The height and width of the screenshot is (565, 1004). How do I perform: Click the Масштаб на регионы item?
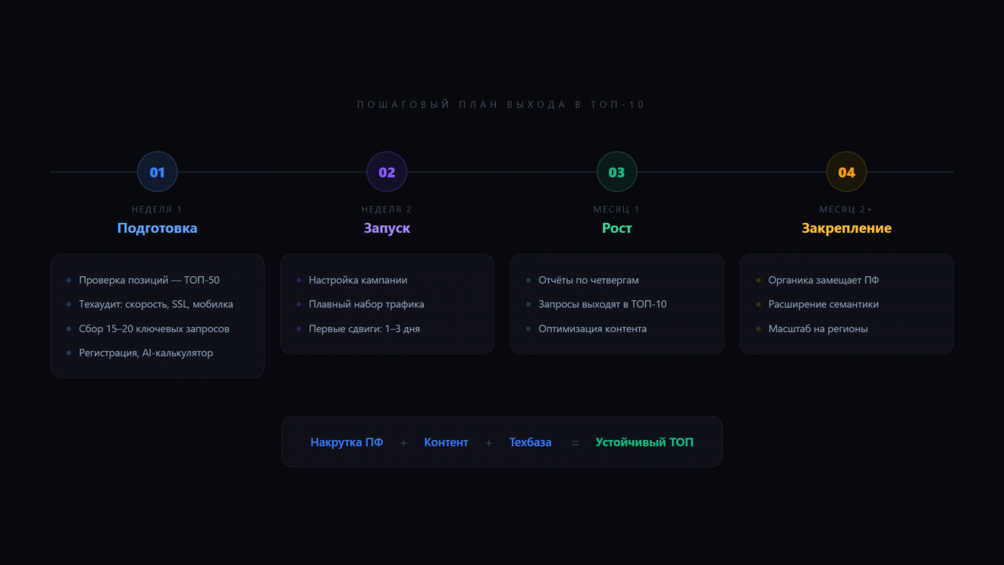[x=818, y=329]
